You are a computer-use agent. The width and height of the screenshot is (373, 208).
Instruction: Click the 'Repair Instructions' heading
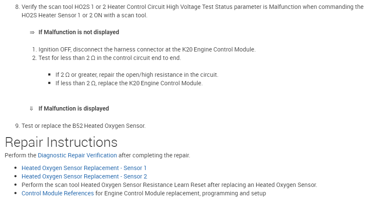point(61,142)
